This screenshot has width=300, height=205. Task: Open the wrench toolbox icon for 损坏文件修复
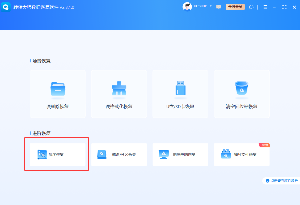click(x=226, y=154)
